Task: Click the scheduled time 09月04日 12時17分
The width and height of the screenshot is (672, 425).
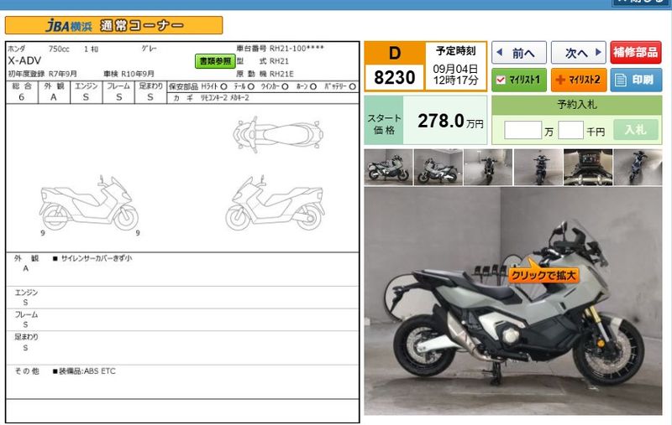Action: [x=455, y=75]
